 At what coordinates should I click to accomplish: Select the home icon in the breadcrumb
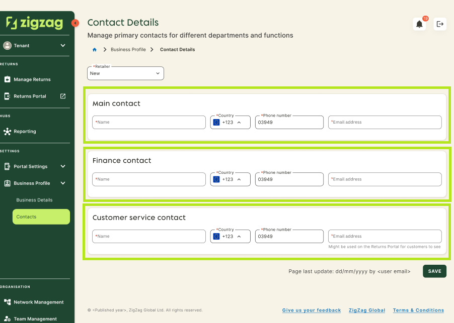click(94, 49)
